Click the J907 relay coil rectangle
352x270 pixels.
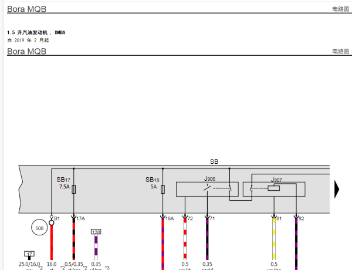click(x=273, y=188)
